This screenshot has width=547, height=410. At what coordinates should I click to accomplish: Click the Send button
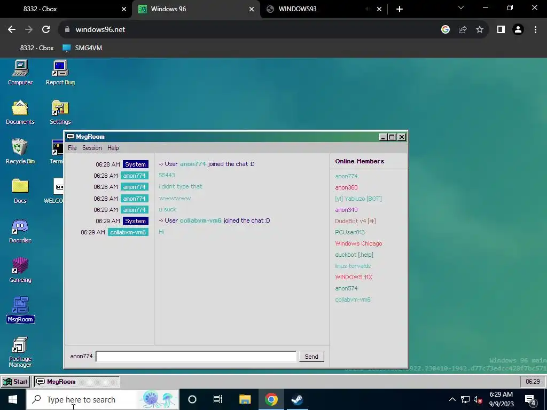point(311,356)
